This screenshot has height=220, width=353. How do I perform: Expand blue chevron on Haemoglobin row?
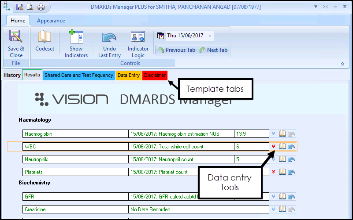coord(274,133)
